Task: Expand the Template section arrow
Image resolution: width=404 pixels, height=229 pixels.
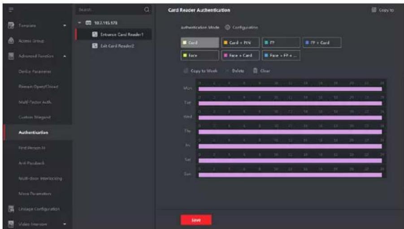Action: point(65,25)
